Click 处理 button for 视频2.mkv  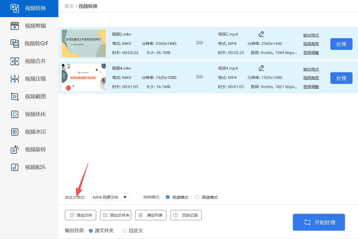341,44
